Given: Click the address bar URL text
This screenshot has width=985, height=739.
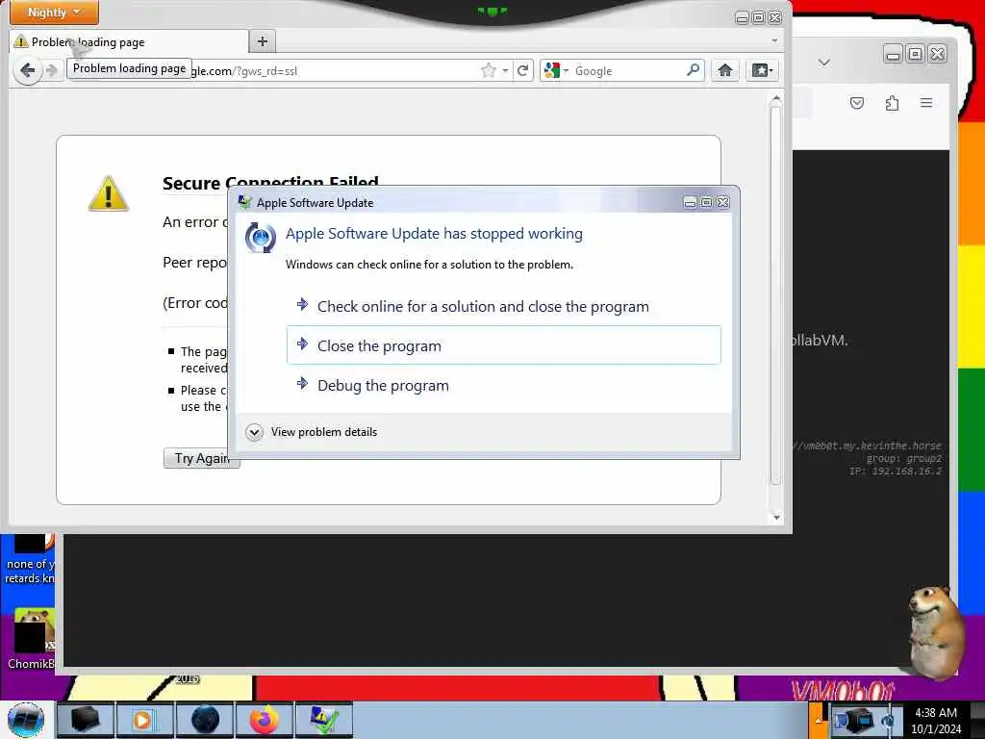Looking at the screenshot, I should [x=243, y=71].
